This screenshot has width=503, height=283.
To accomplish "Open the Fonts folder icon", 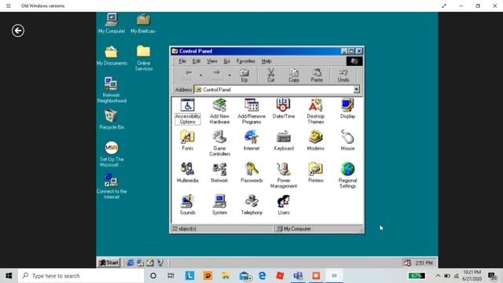I will (x=188, y=141).
